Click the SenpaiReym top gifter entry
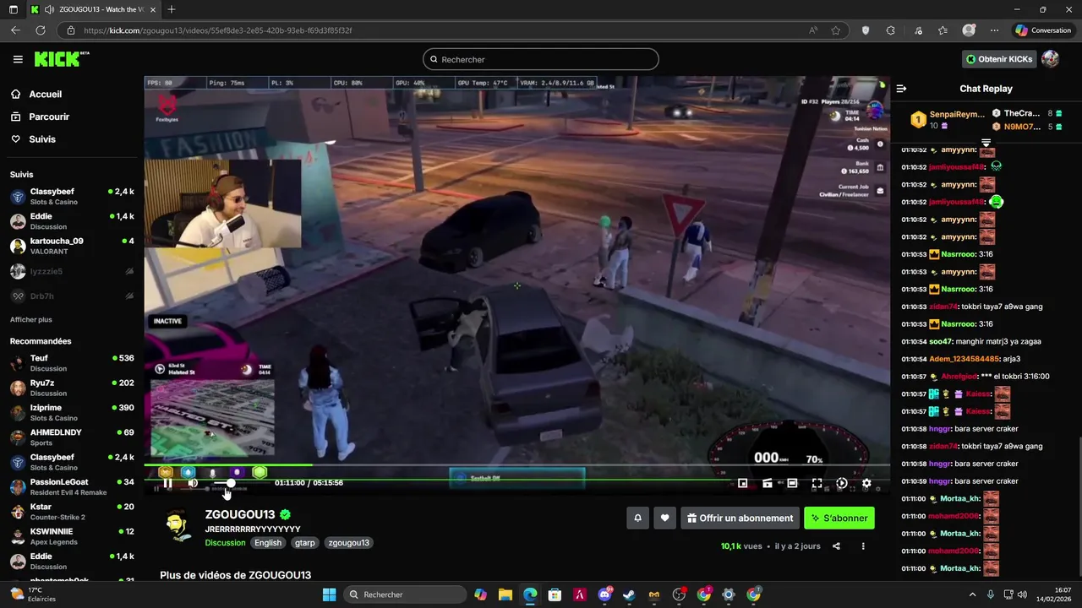The height and width of the screenshot is (608, 1082). pos(947,119)
